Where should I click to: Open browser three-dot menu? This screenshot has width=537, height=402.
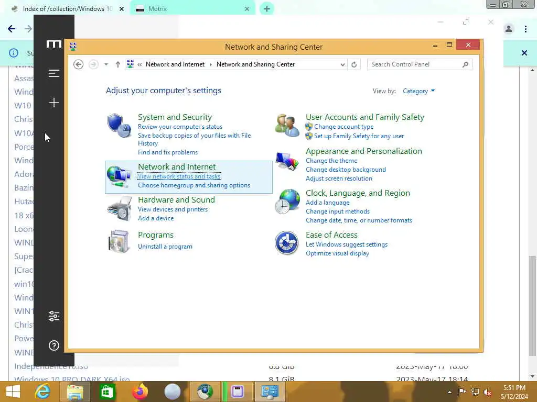[x=525, y=29]
